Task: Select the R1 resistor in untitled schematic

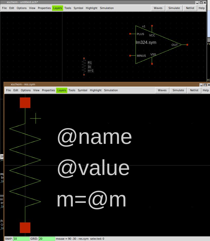Action: point(84,67)
